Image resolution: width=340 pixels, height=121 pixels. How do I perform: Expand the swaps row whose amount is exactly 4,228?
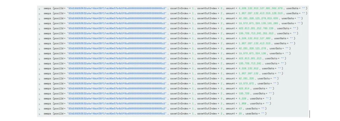[39, 99]
